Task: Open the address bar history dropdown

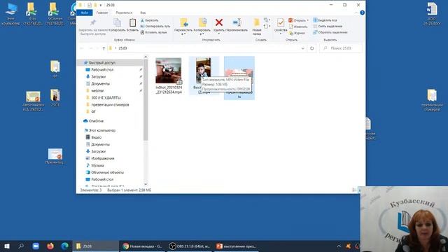Action: [x=302, y=48]
